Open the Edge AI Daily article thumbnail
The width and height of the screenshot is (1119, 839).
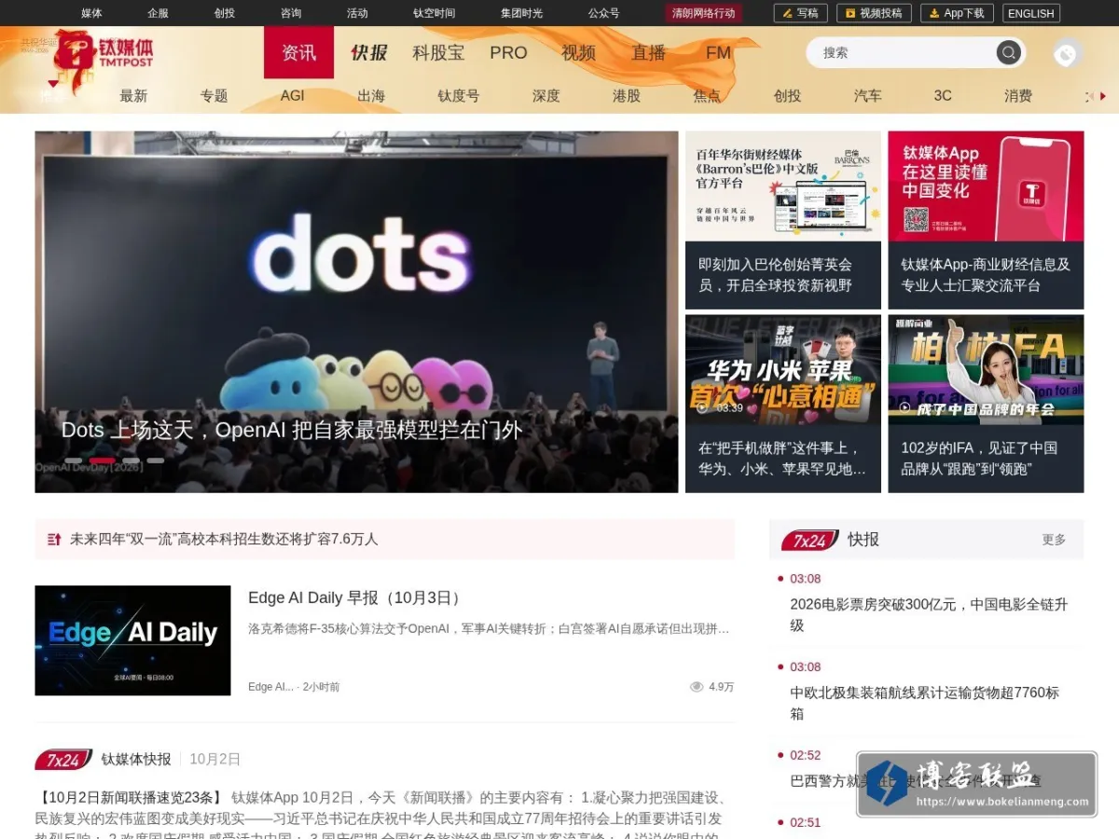pyautogui.click(x=132, y=640)
